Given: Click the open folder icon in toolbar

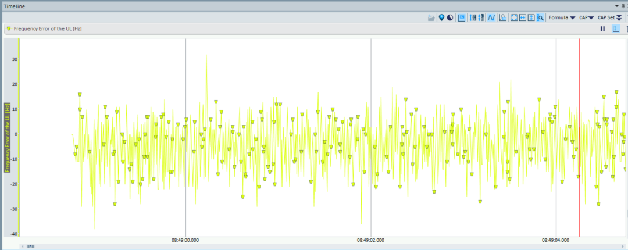Looking at the screenshot, I should click(431, 17).
